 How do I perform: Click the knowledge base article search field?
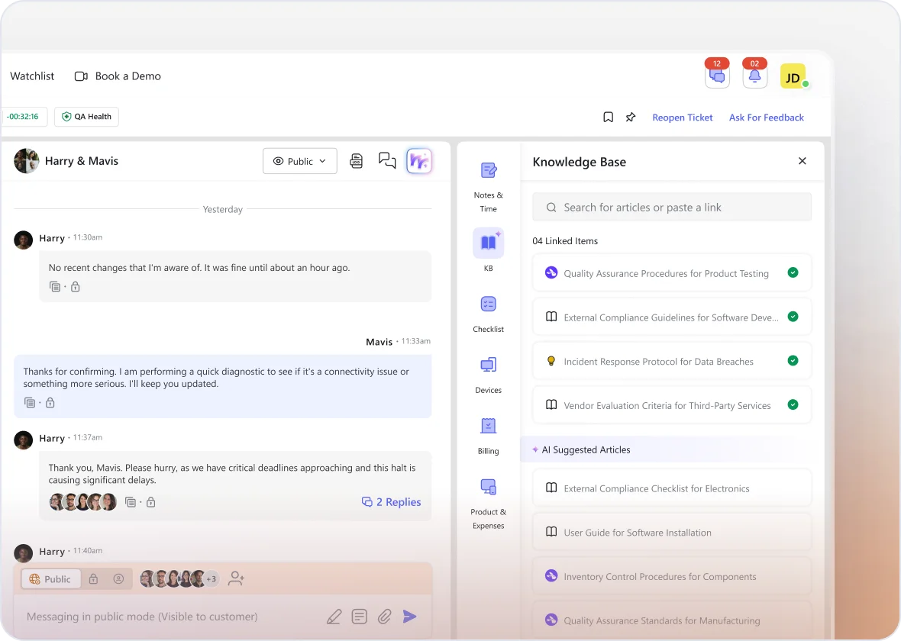tap(672, 208)
